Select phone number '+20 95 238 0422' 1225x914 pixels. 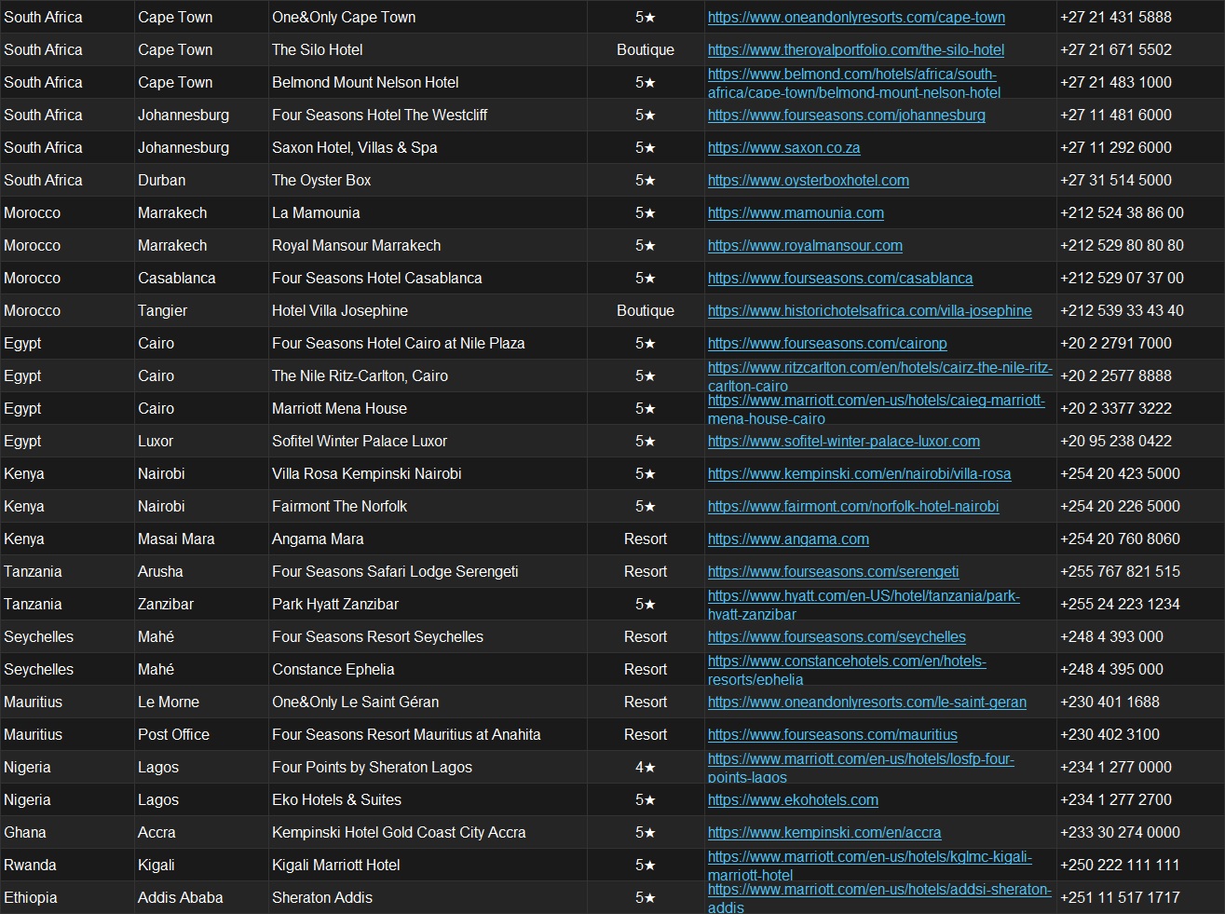click(x=1115, y=441)
